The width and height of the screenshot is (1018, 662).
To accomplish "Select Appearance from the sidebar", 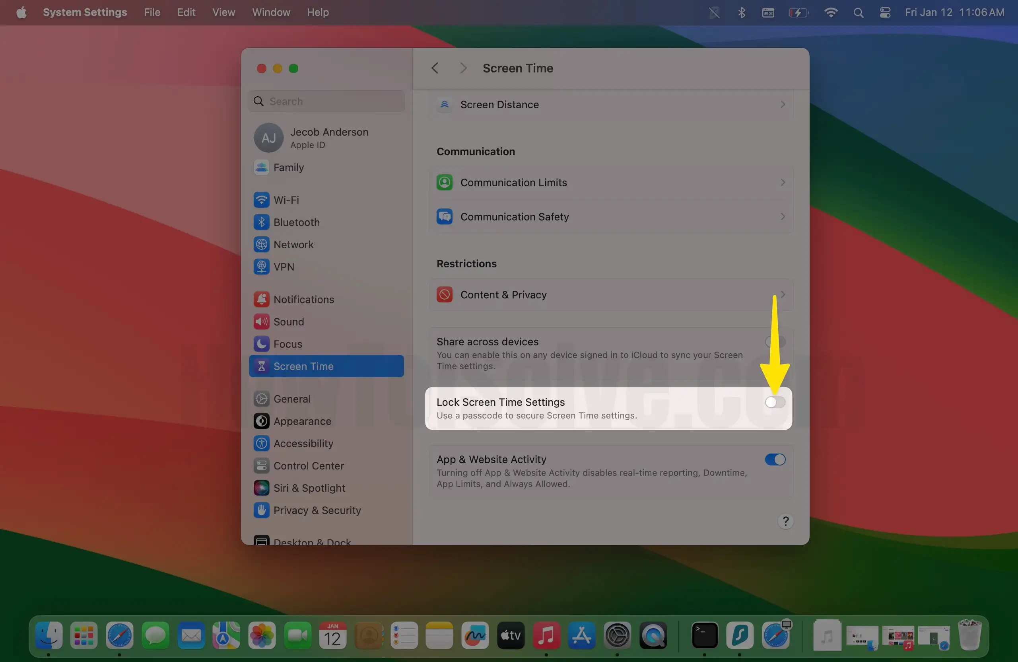I will tap(302, 421).
